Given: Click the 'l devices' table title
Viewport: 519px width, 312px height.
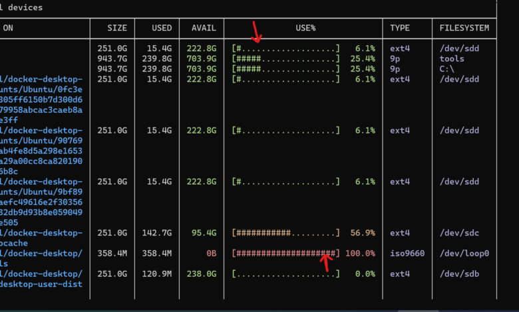Looking at the screenshot, I should point(21,7).
